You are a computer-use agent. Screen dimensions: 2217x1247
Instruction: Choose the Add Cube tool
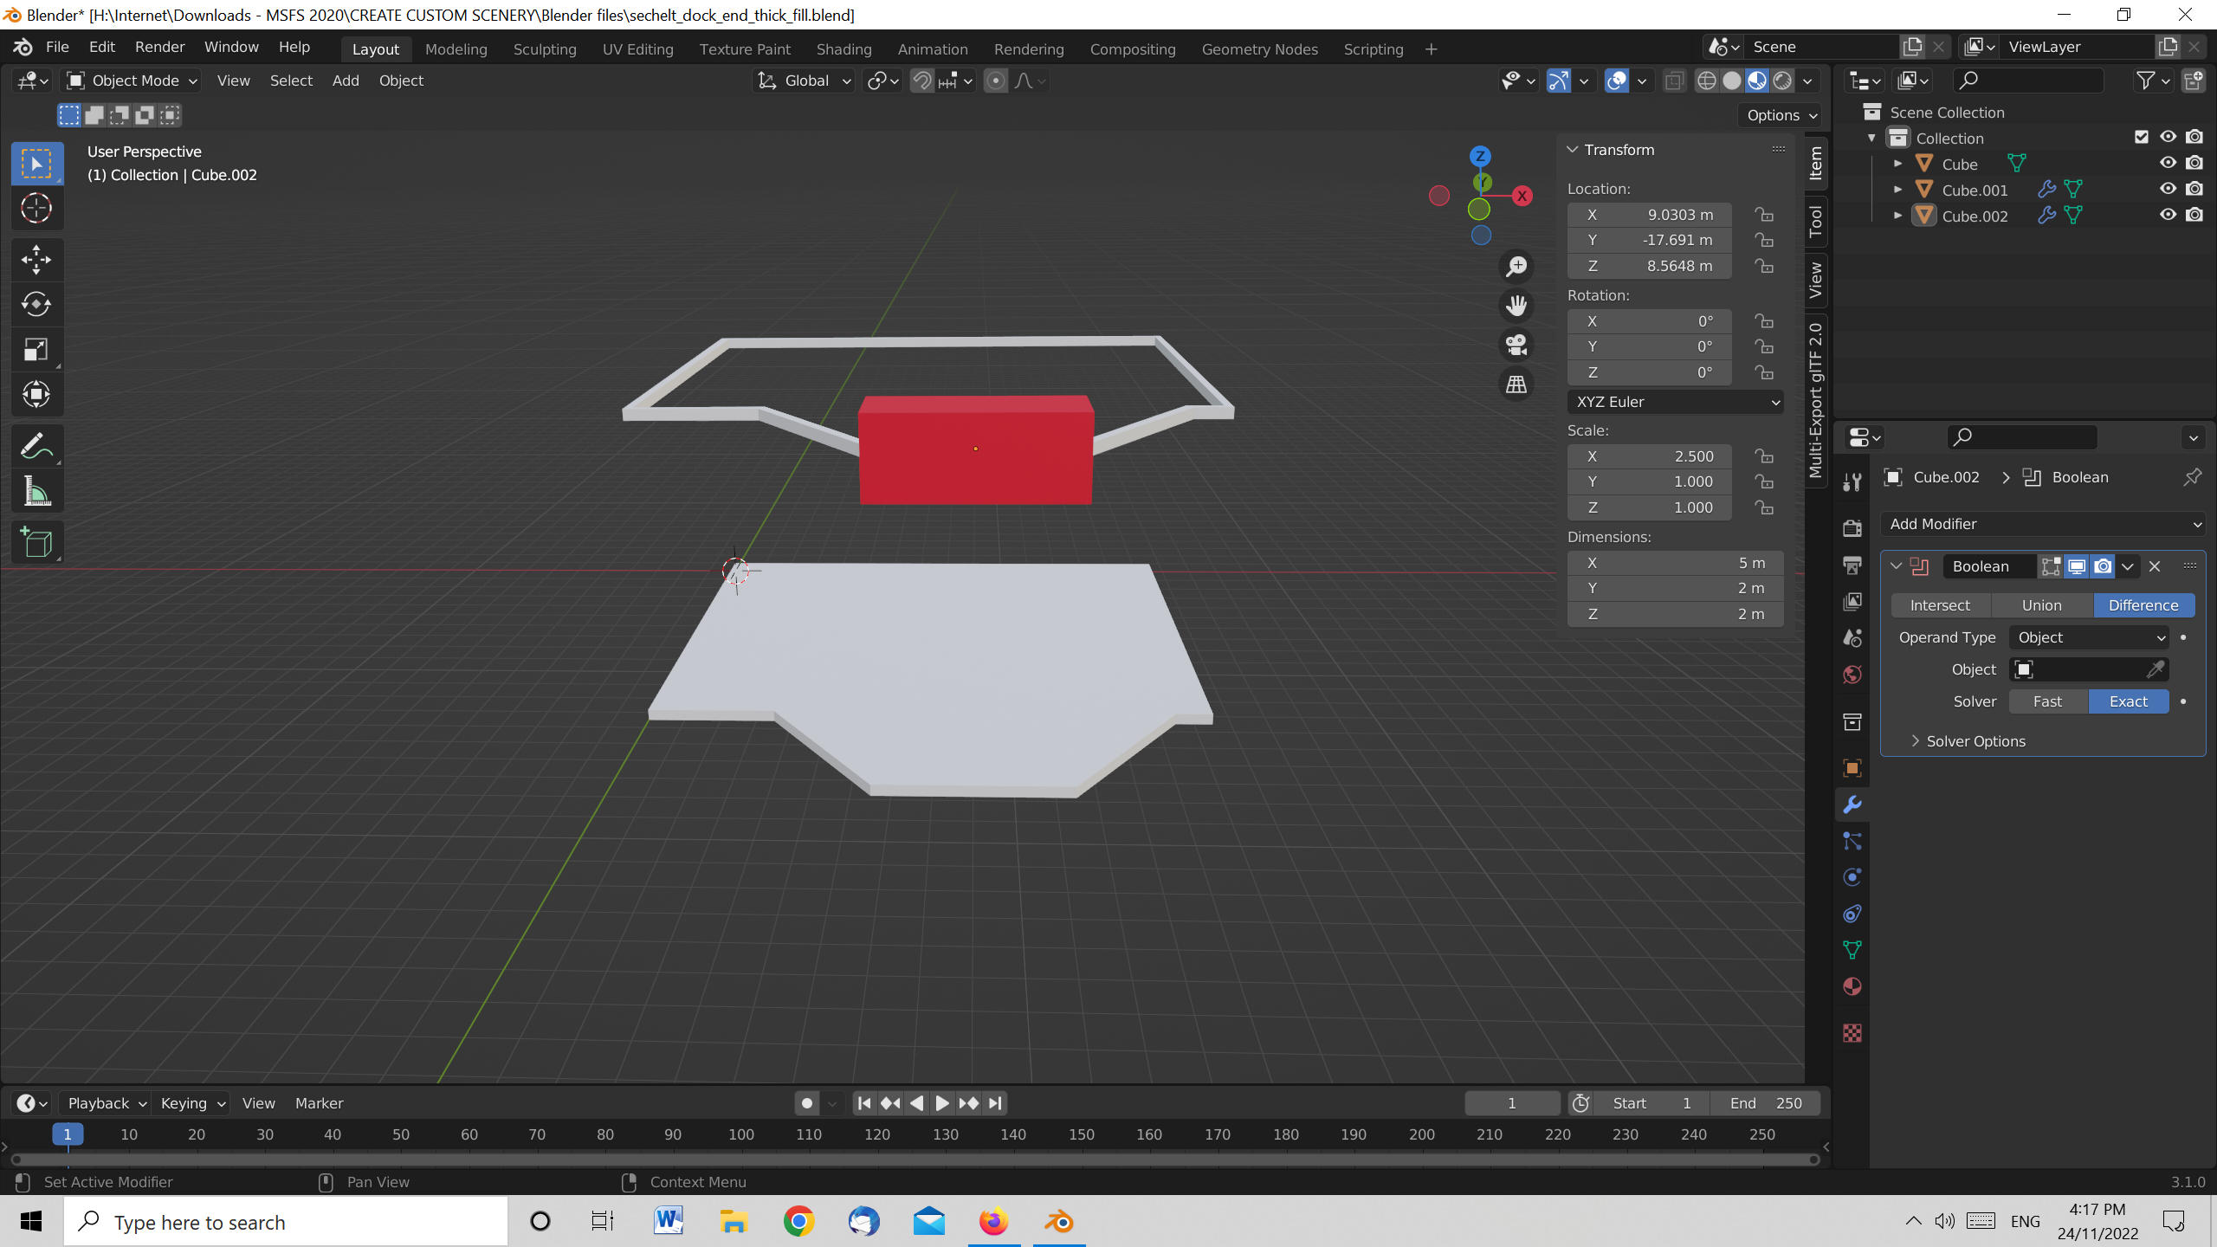pos(36,544)
